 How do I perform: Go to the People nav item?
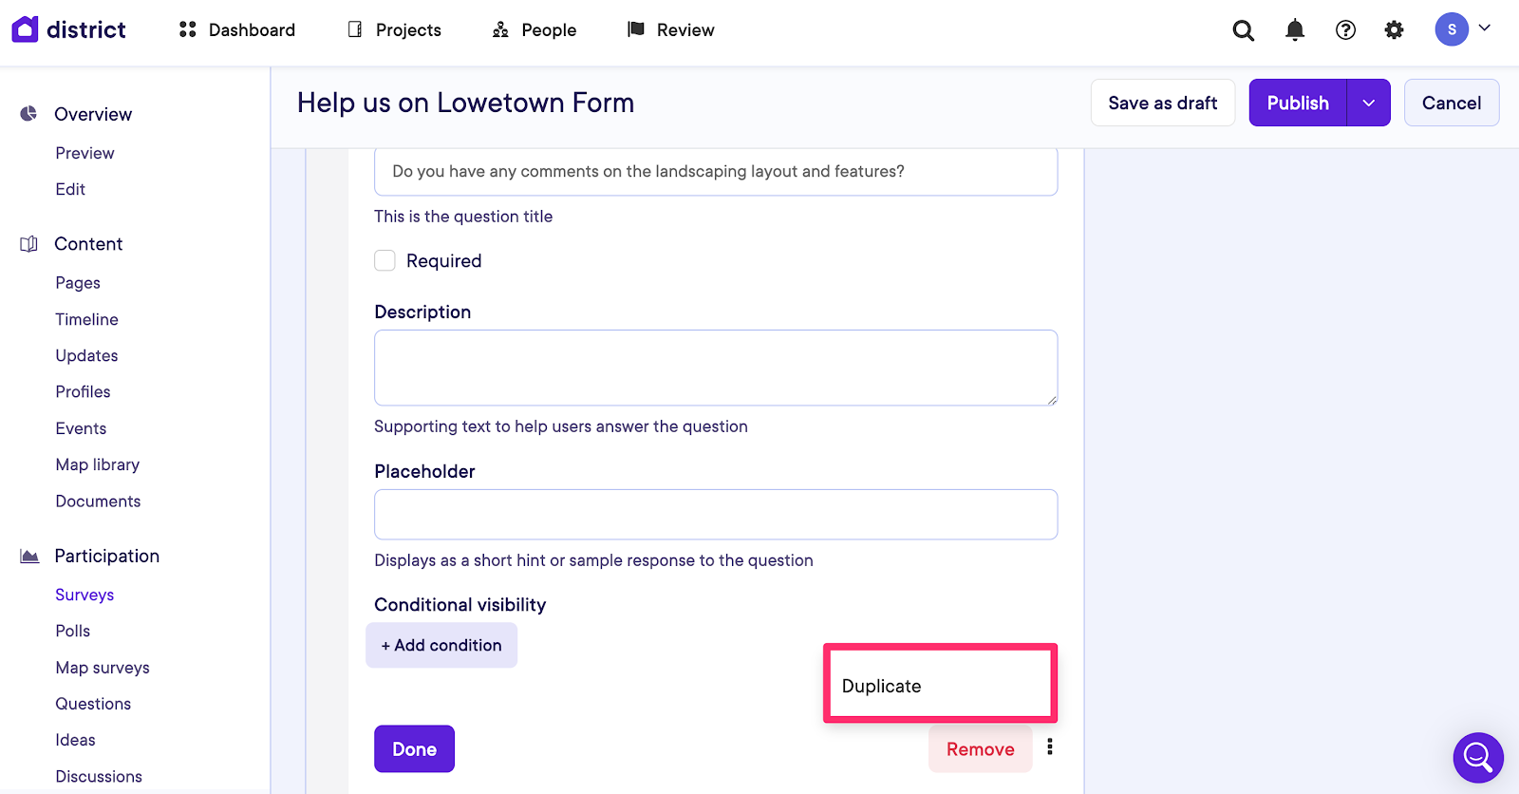coord(534,30)
